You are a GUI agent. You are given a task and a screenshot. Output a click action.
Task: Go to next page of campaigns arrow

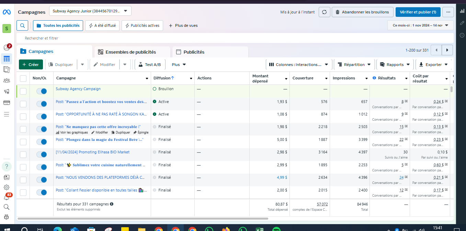point(447,50)
